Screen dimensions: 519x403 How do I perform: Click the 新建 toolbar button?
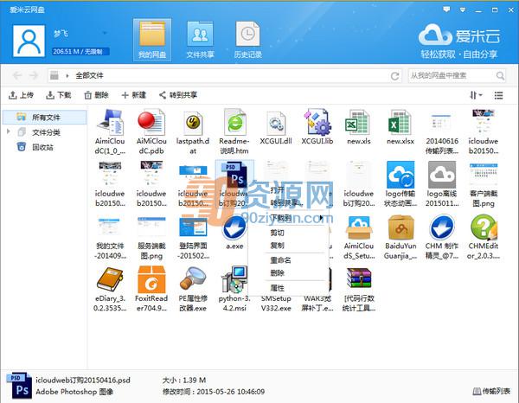[x=134, y=95]
